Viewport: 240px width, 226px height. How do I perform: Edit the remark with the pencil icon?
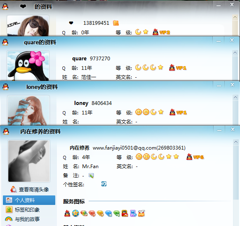[x=91, y=176]
